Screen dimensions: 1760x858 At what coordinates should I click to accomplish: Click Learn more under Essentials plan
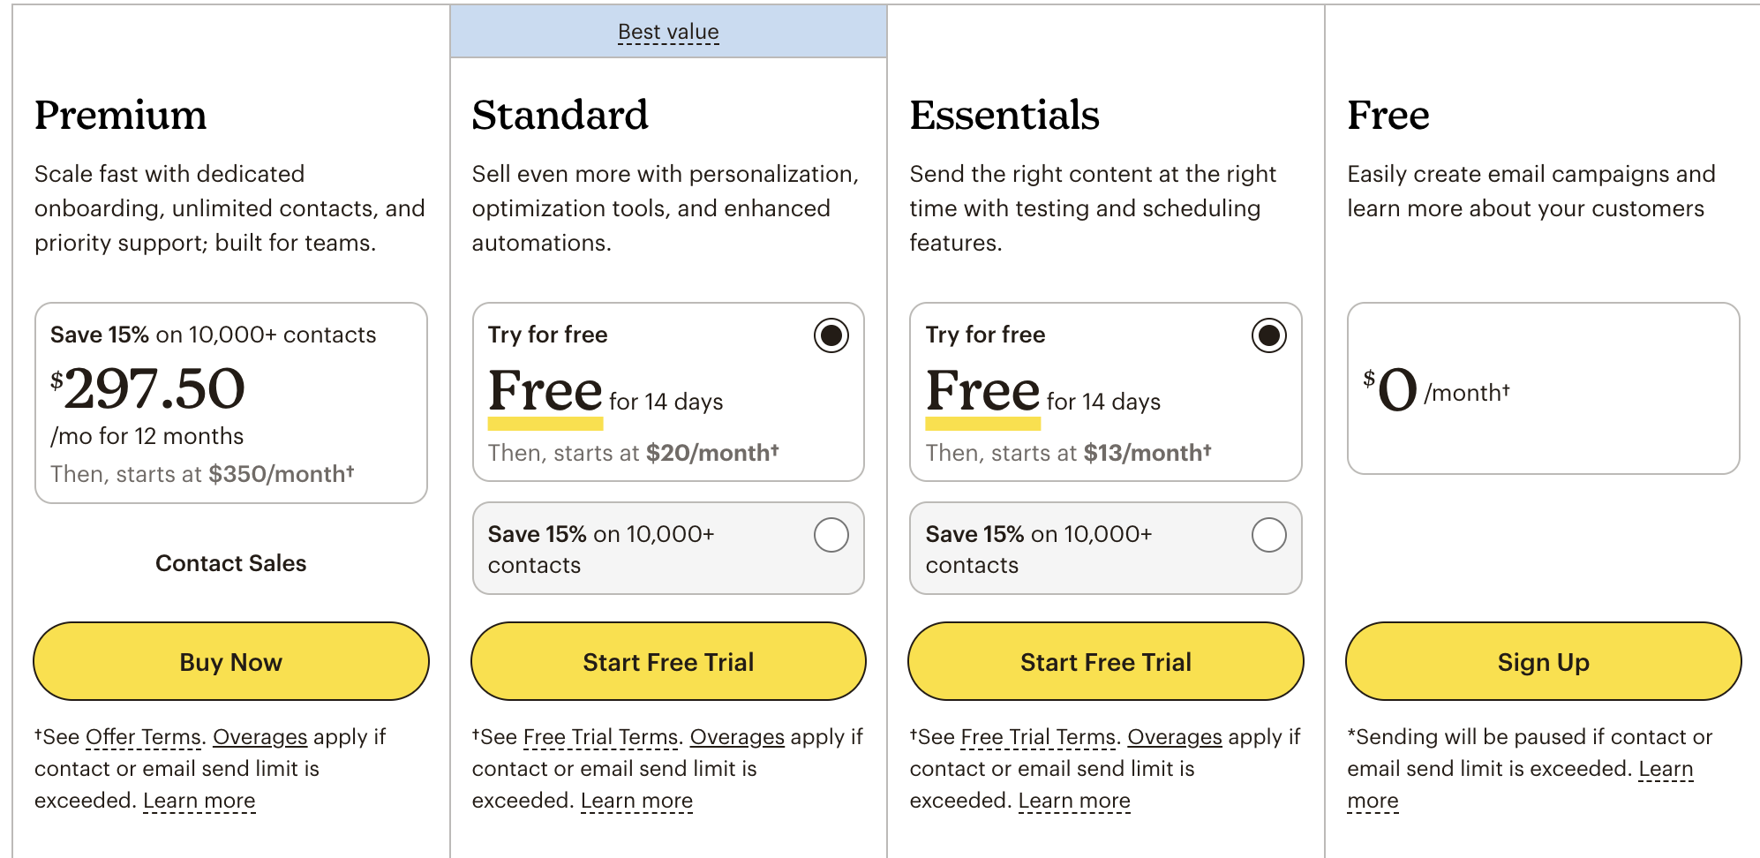click(x=1074, y=801)
